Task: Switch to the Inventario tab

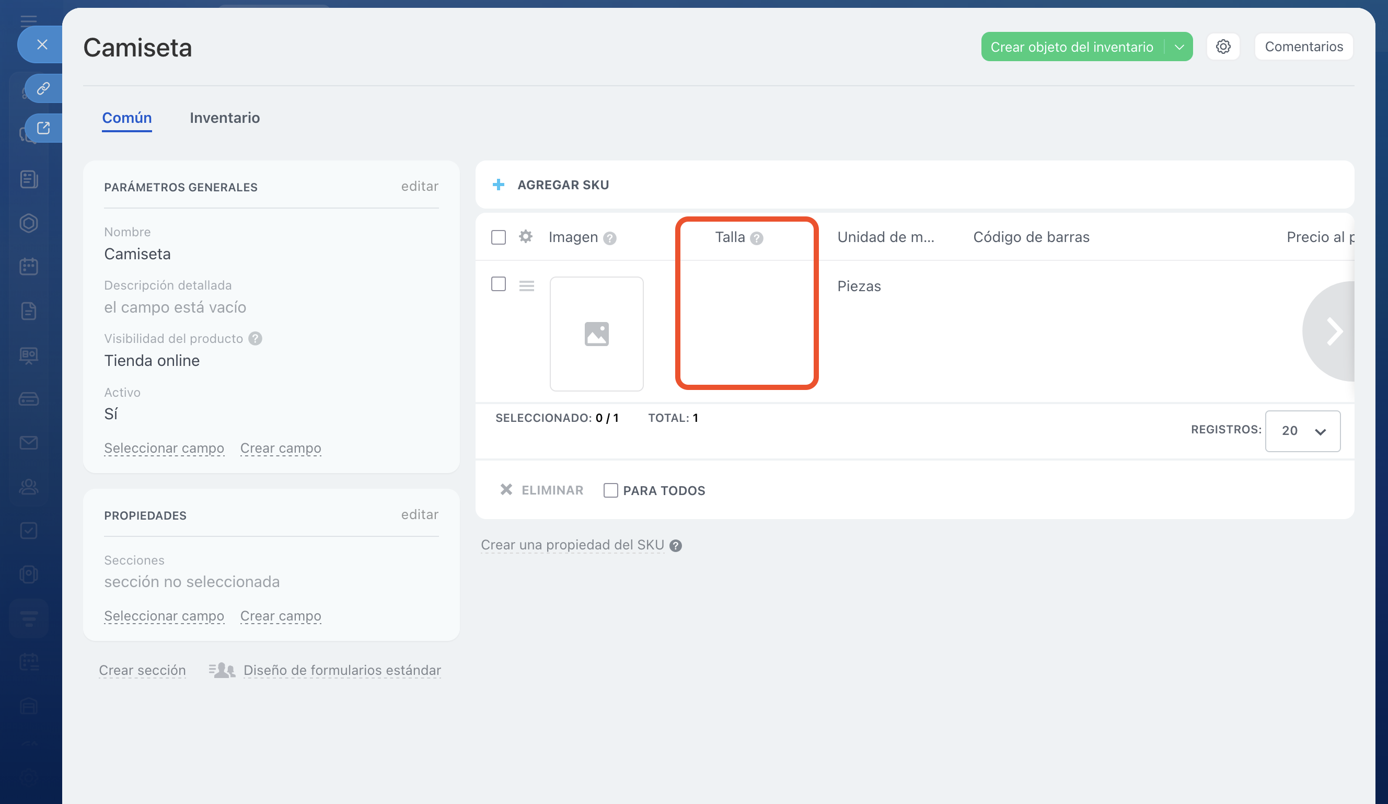Action: click(225, 118)
